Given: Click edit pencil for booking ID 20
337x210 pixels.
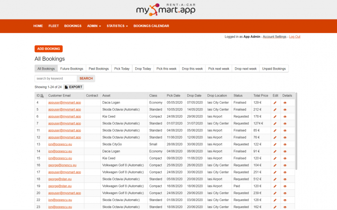Looking at the screenshot, I should [x=275, y=193].
